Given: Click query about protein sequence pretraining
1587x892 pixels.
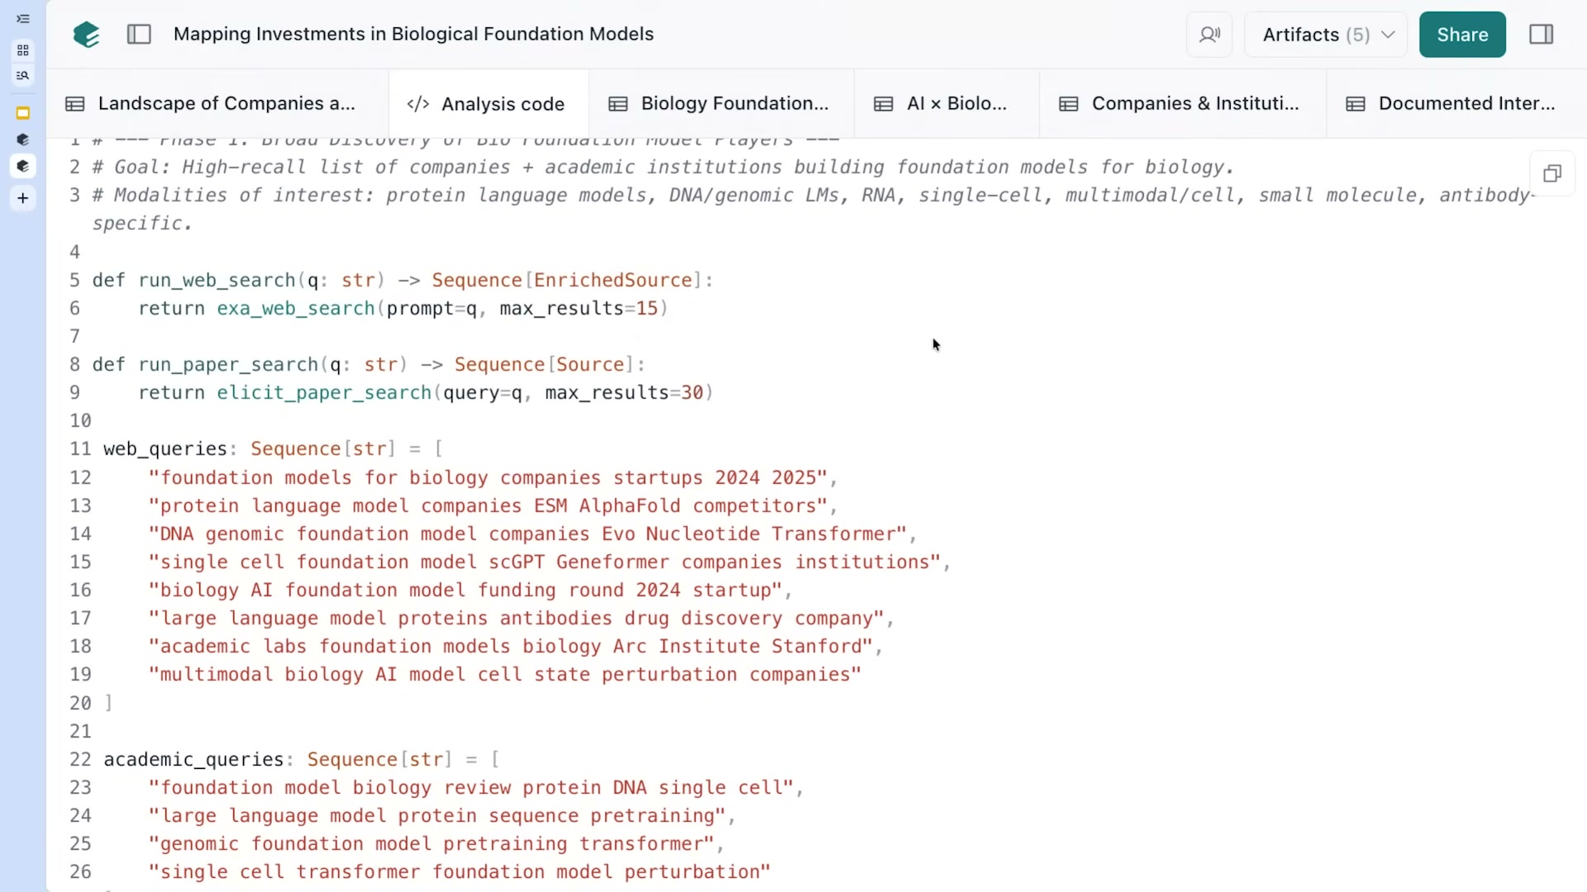Looking at the screenshot, I should pyautogui.click(x=442, y=816).
